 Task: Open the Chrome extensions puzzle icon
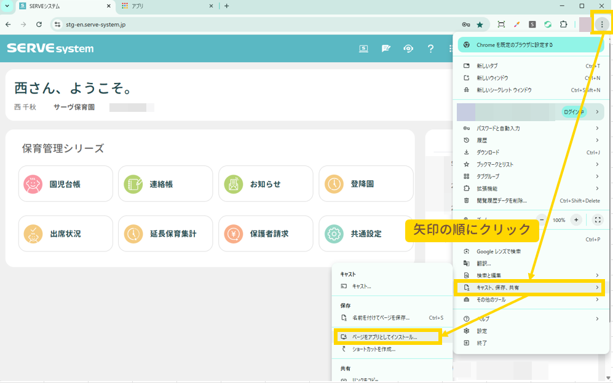pos(563,25)
